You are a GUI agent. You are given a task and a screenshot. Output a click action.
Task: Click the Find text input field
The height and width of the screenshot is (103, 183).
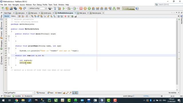[x=20, y=93]
